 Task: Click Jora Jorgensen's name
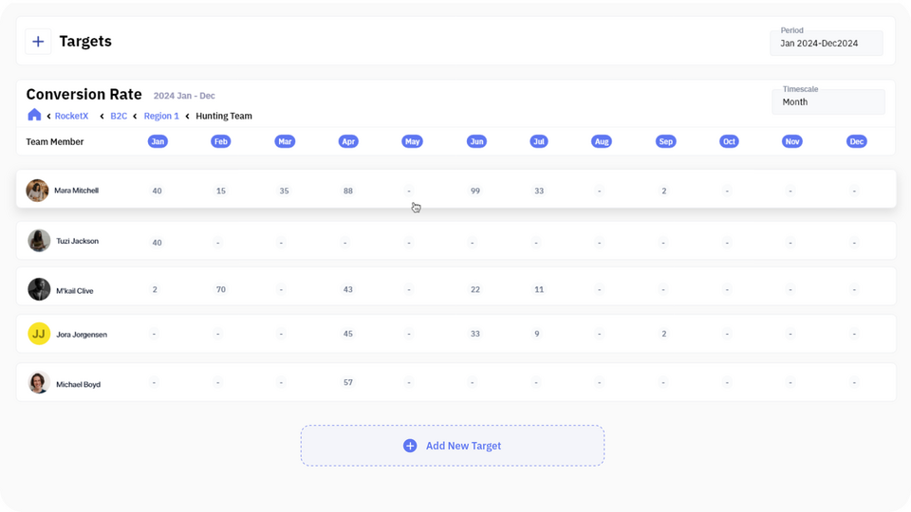click(x=82, y=335)
